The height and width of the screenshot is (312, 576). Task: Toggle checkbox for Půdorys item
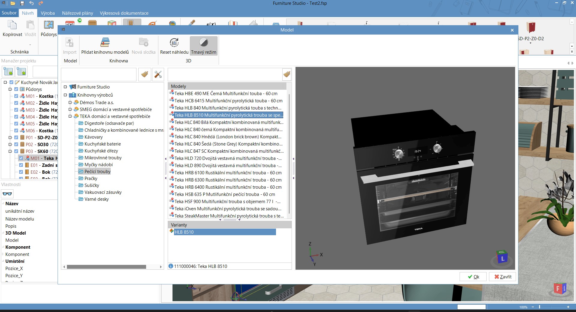[x=16, y=89]
